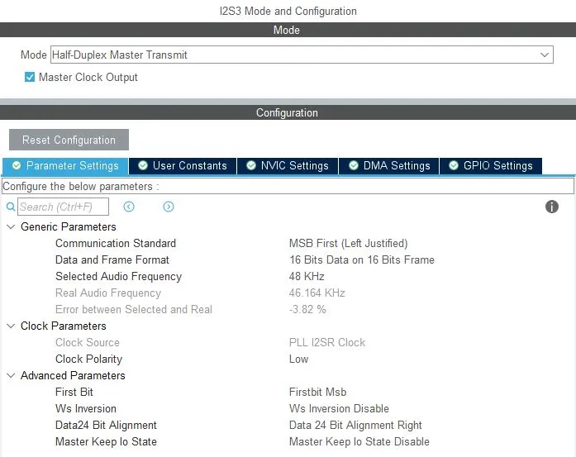Open the NVIC Settings tab
This screenshot has height=457, width=576.
[x=287, y=166]
